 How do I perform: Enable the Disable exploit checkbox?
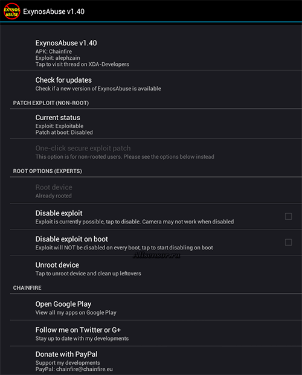tap(288, 216)
